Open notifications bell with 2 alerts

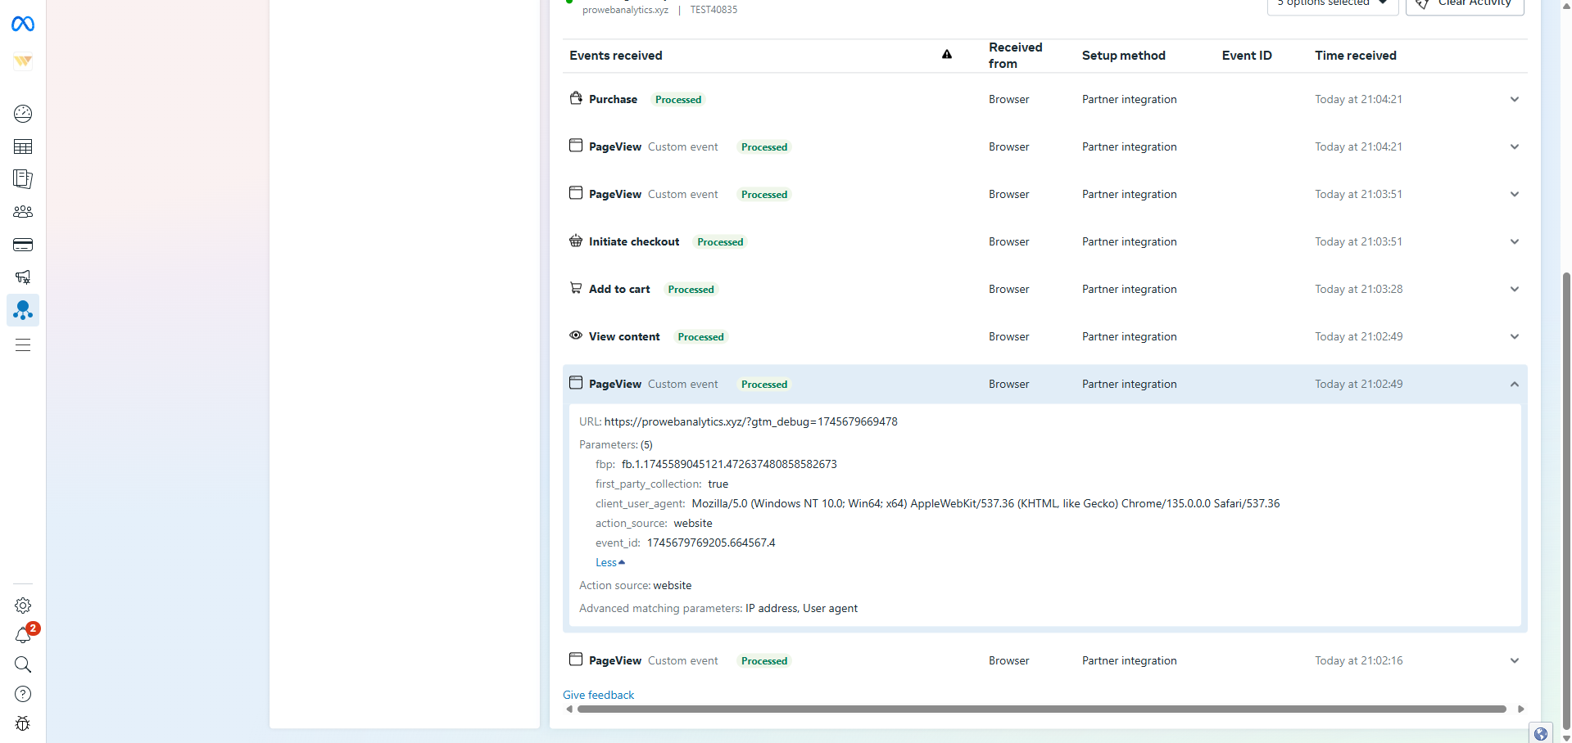(x=23, y=635)
